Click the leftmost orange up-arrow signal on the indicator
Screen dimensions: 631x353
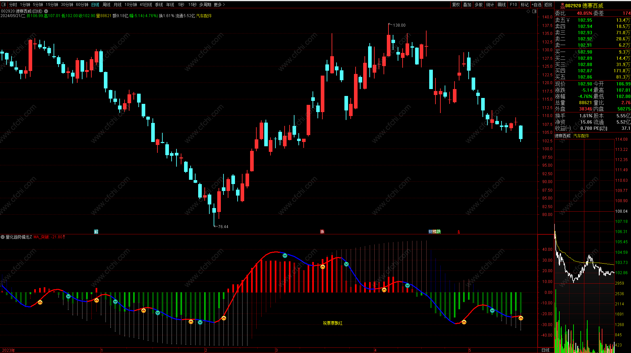tap(40, 302)
